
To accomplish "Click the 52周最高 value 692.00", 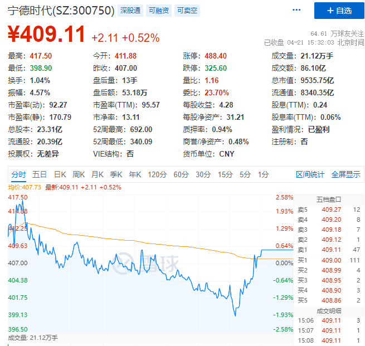I will coord(141,129).
